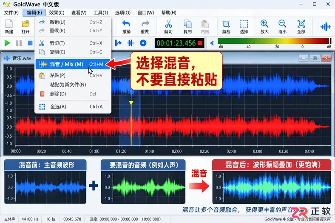
Task: Click the Zoom out (缩小) toolbar icon
Action: click(x=282, y=24)
